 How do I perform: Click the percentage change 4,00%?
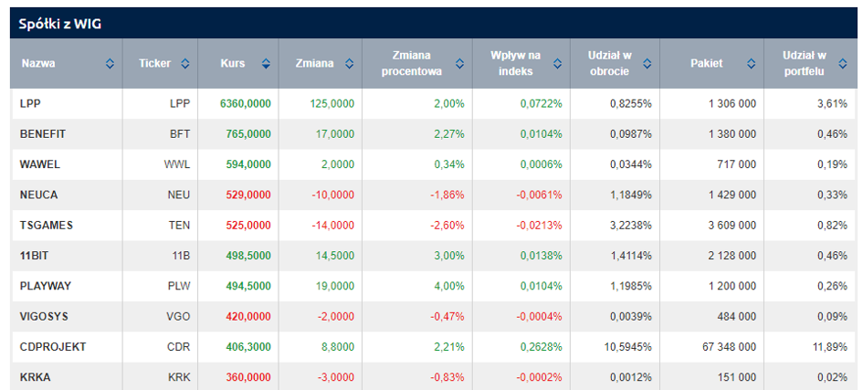(450, 286)
